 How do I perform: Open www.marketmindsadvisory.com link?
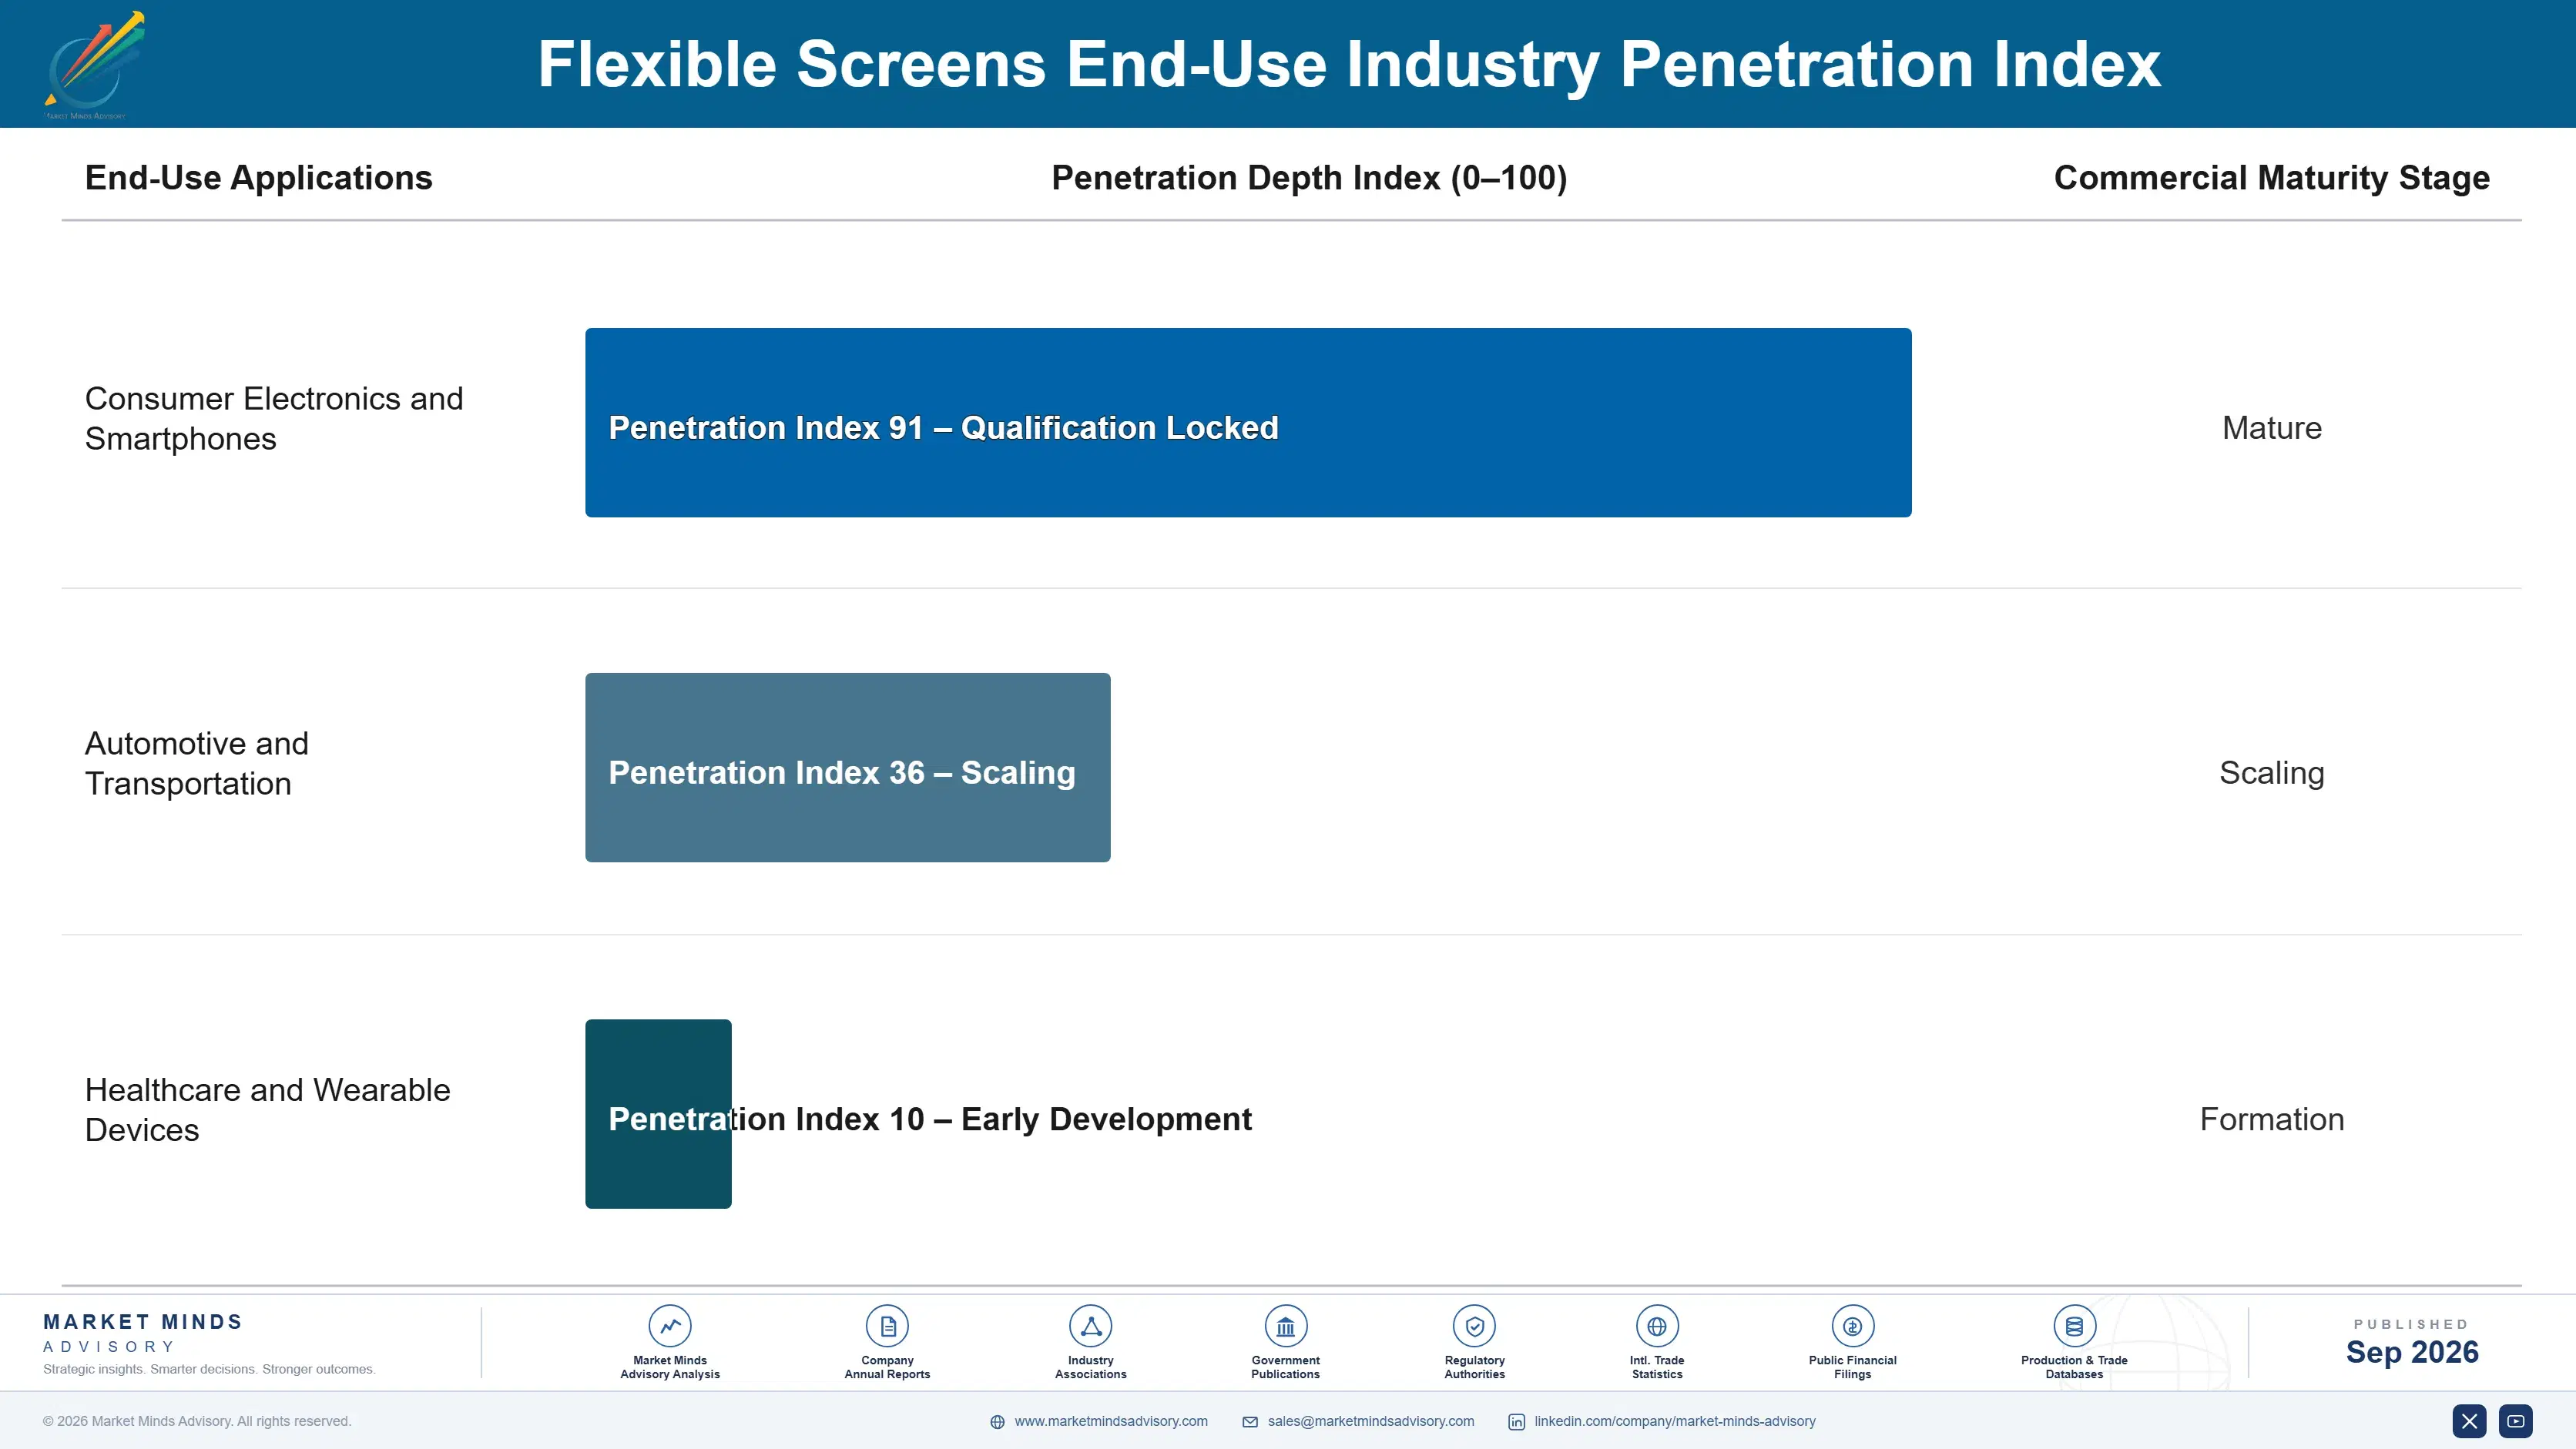(x=1111, y=1421)
